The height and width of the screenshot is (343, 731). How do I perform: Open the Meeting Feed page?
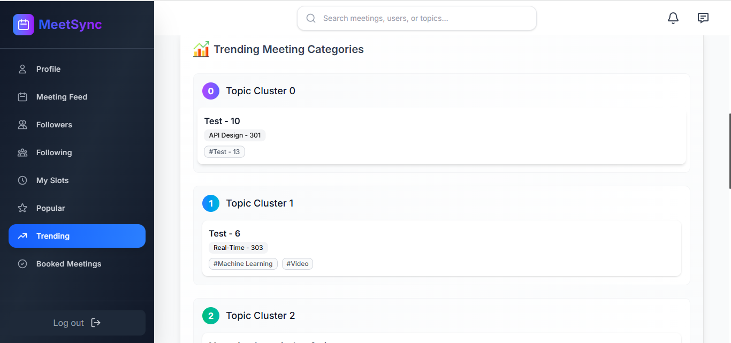62,97
